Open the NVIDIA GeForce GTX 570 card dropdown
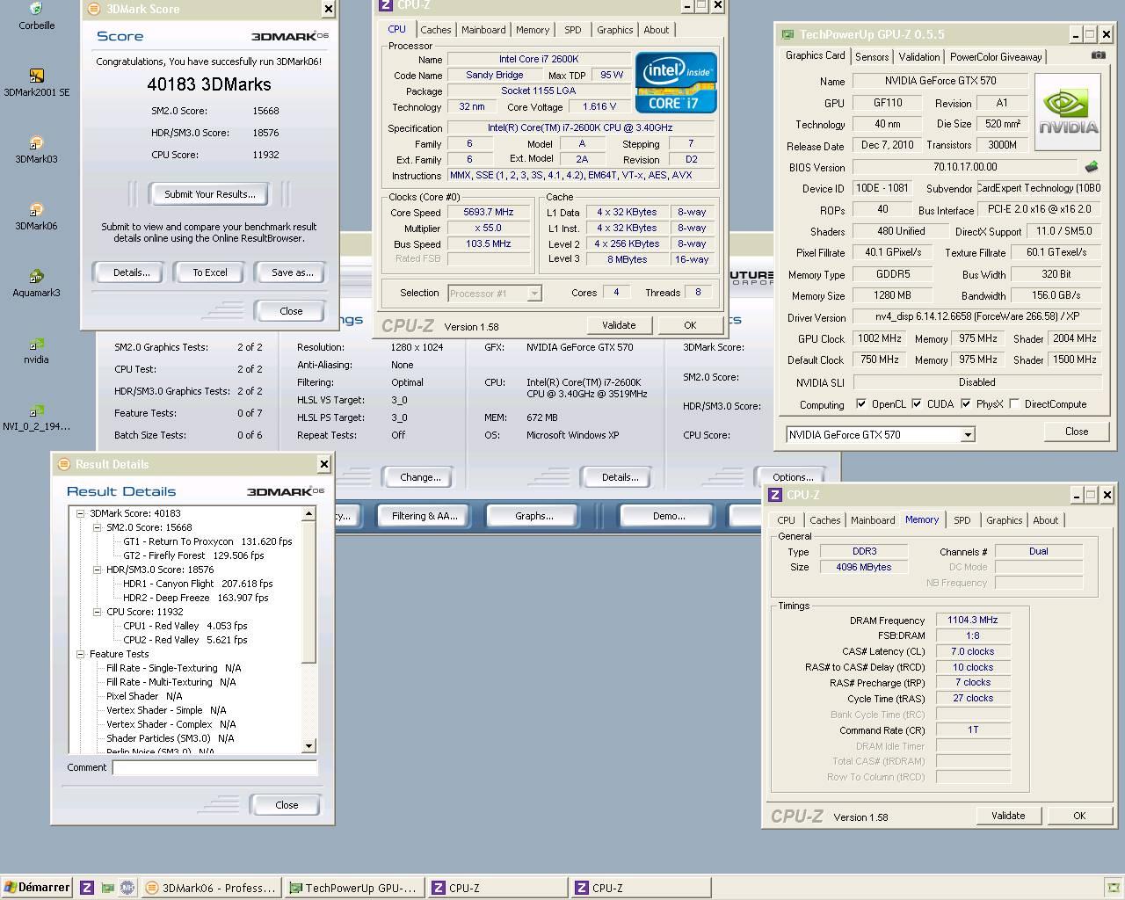Image resolution: width=1125 pixels, height=900 pixels. click(968, 434)
